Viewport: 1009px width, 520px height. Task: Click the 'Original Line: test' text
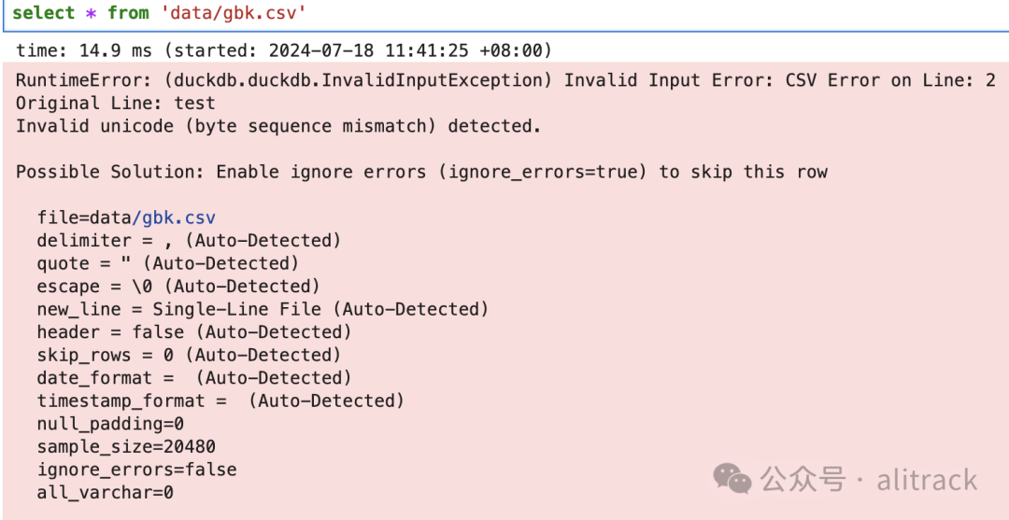[116, 103]
